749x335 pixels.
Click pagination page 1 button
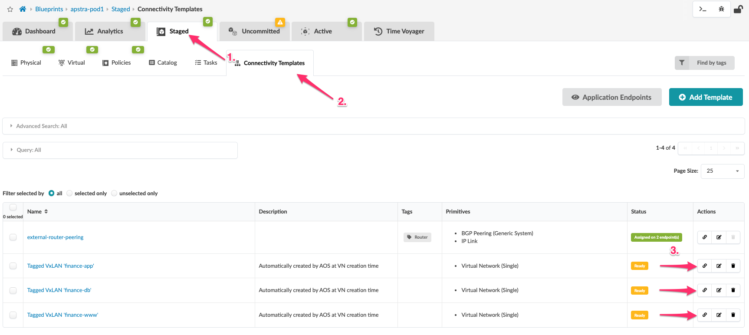[711, 148]
